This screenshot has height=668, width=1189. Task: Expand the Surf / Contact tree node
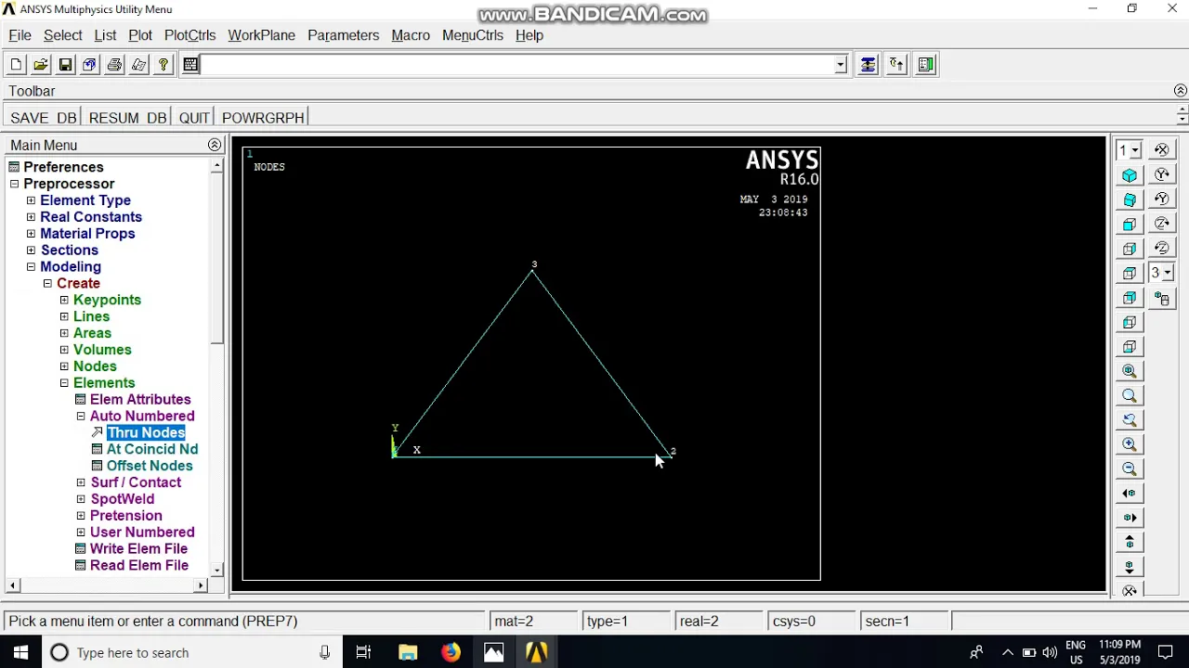81,483
